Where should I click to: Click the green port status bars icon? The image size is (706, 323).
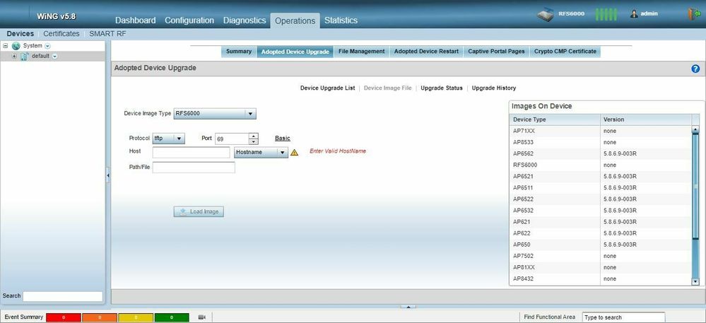[606, 14]
